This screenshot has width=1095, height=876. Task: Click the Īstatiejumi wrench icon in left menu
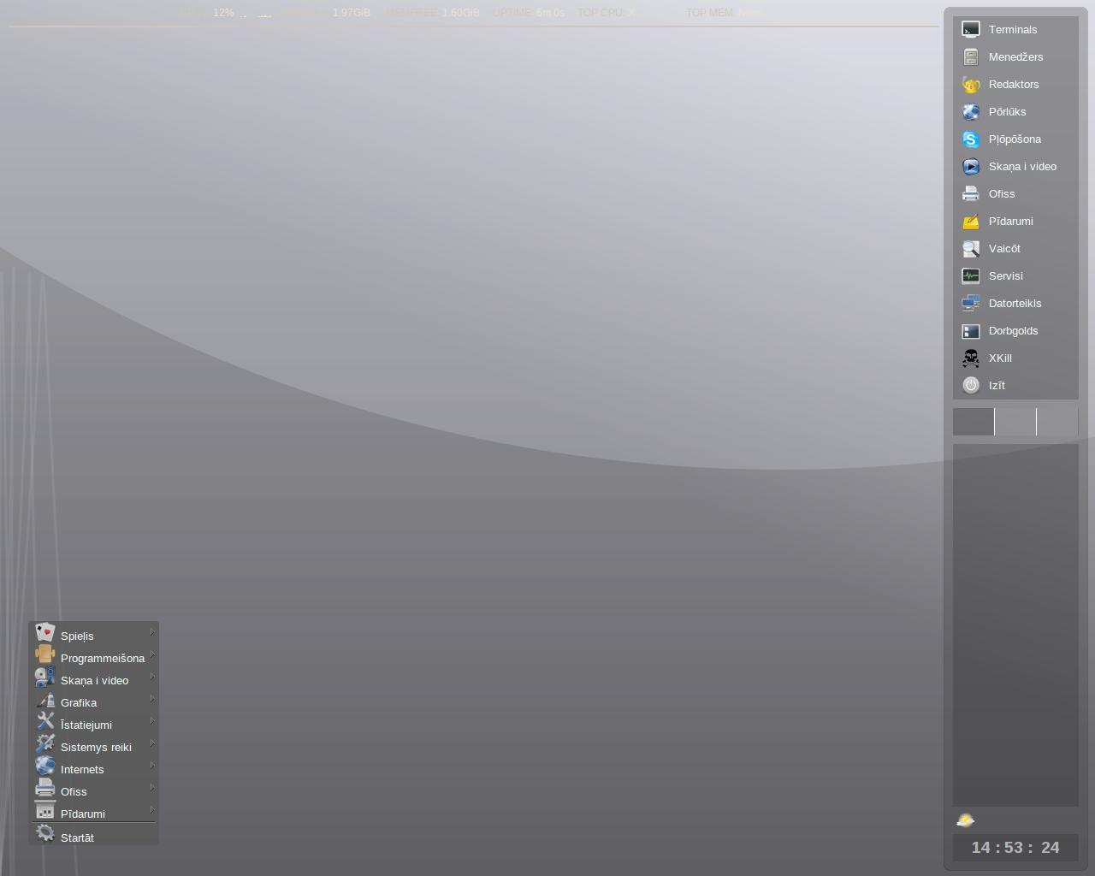[45, 722]
